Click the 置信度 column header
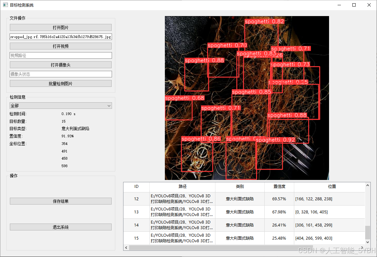 coord(279,187)
